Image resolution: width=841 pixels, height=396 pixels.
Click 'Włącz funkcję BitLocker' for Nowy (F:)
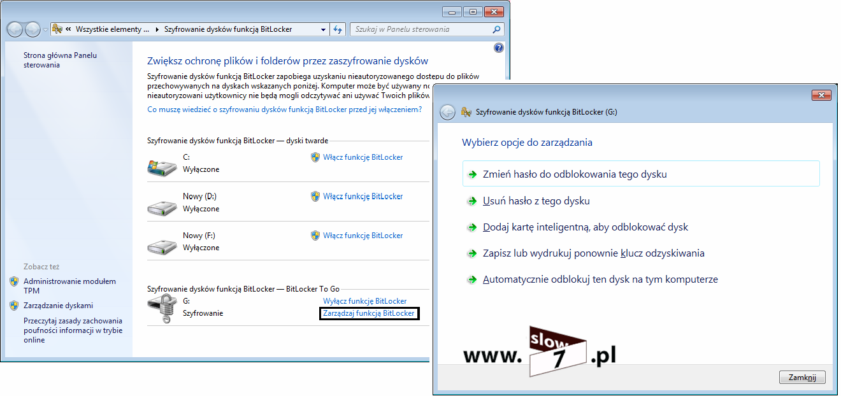point(363,236)
